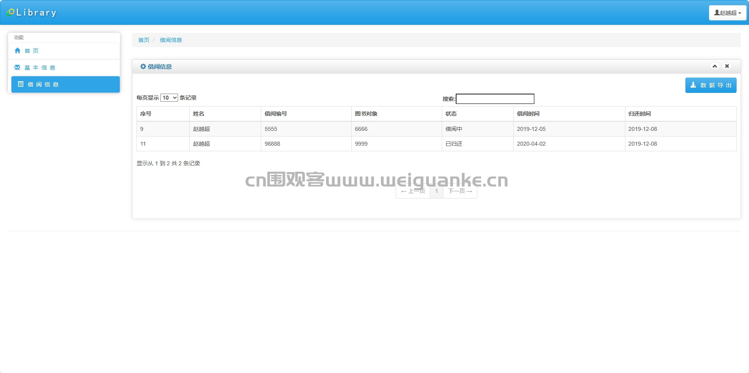Image resolution: width=749 pixels, height=373 pixels.
Task: Click the 已归还 status cell
Action: [x=478, y=144]
